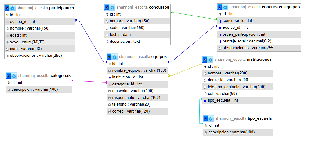The image size is (316, 141).
Task: Click the gear icon on equipos table
Action: (x=115, y=57)
